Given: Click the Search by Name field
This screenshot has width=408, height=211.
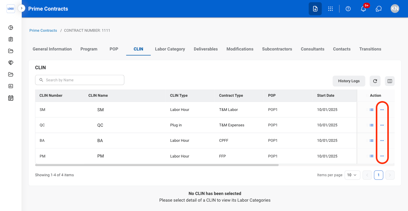Looking at the screenshot, I should (80, 80).
